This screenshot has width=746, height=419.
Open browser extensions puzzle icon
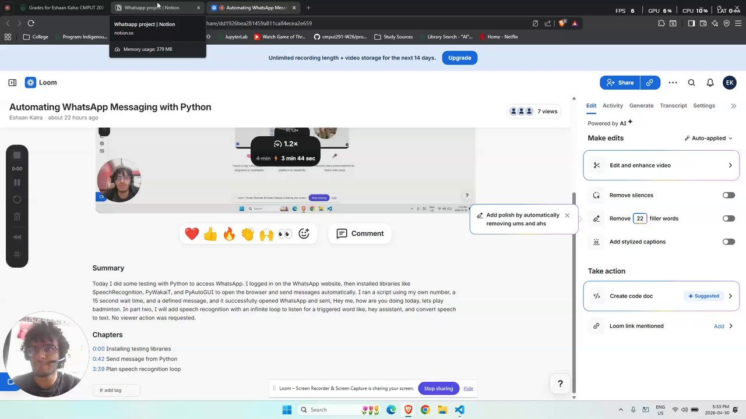click(661, 23)
